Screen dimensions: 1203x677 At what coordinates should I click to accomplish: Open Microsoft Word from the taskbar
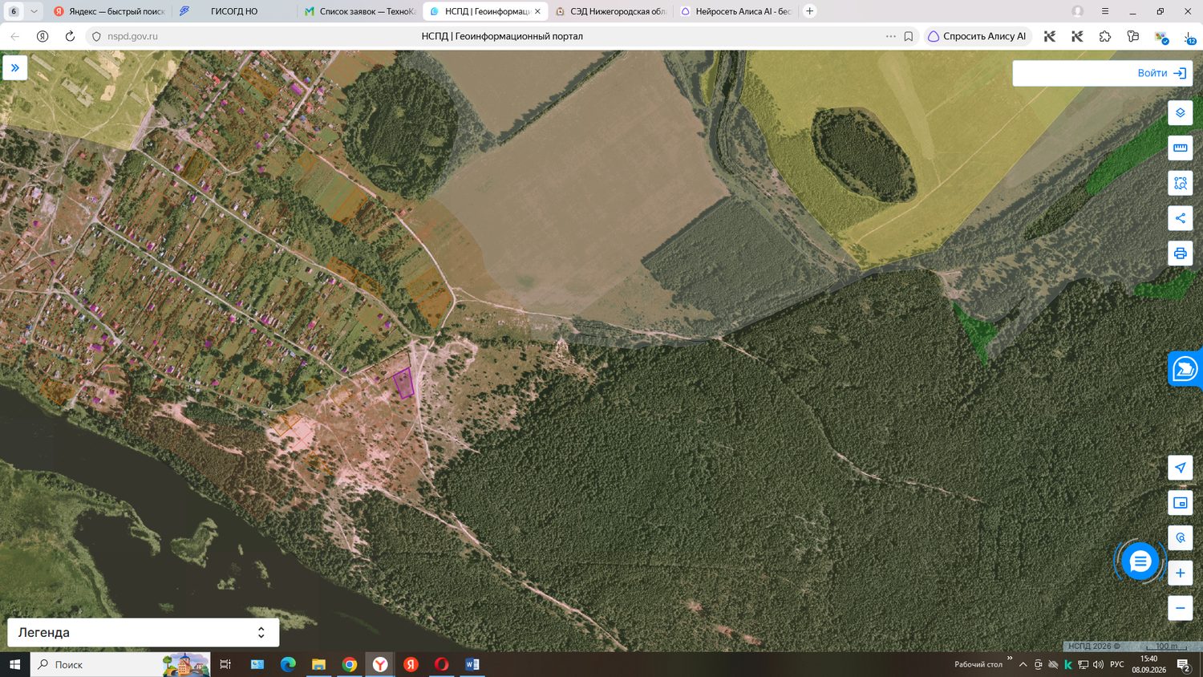(472, 664)
